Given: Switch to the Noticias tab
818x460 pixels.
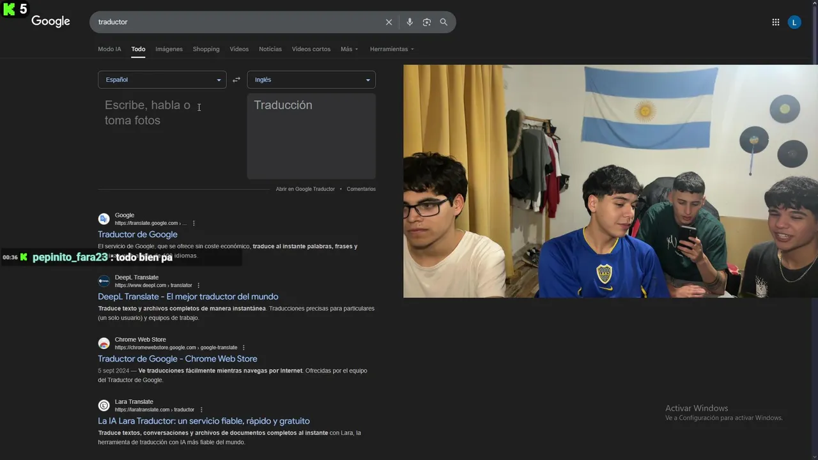Looking at the screenshot, I should click(x=270, y=49).
